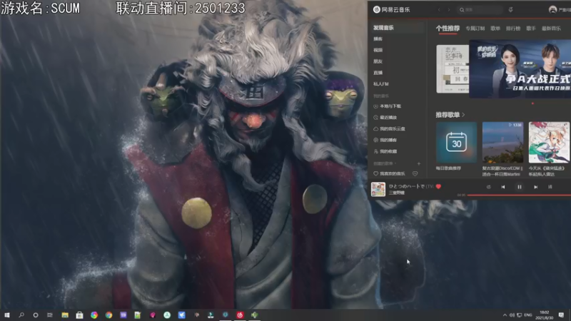Open 我的收藏 collection item

[385, 151]
